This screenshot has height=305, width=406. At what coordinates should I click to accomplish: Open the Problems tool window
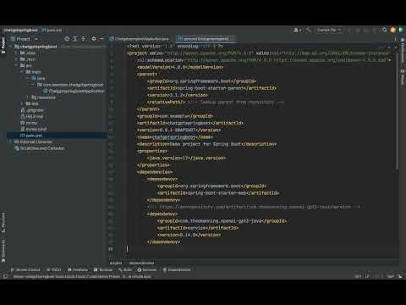78,269
